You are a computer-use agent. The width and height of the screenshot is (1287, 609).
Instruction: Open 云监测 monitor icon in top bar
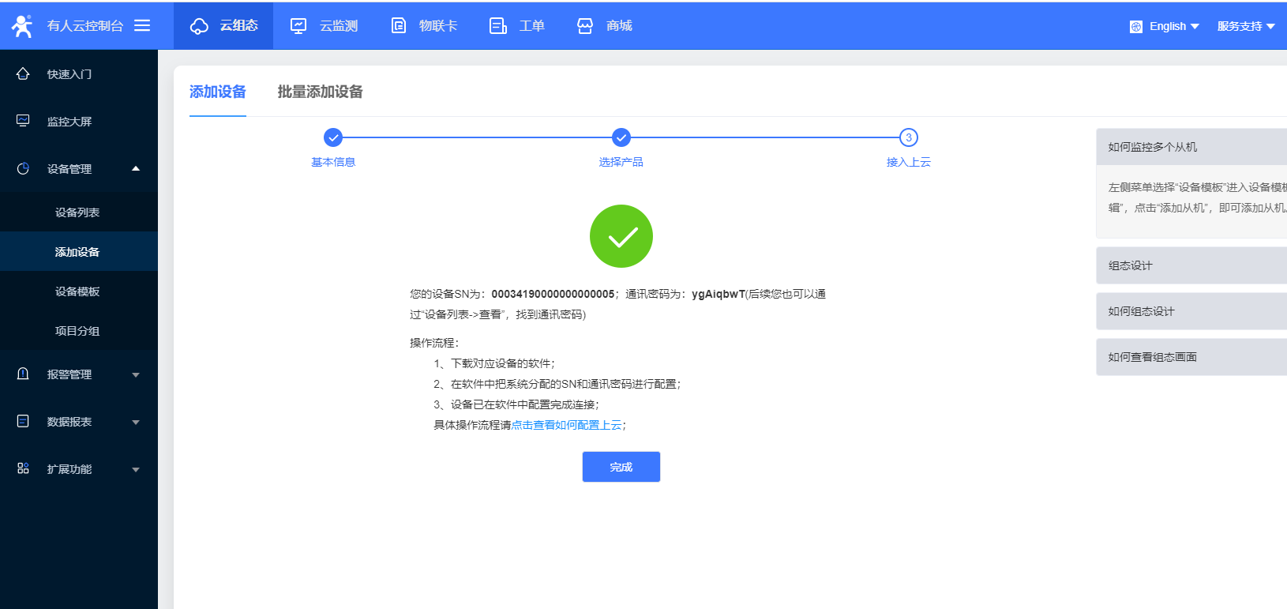tap(298, 26)
